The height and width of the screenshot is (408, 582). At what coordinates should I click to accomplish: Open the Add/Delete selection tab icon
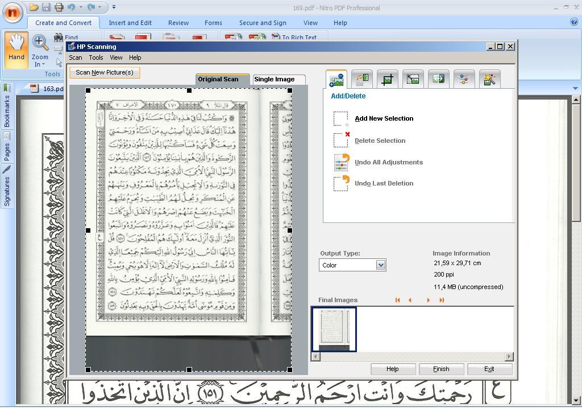pyautogui.click(x=336, y=79)
